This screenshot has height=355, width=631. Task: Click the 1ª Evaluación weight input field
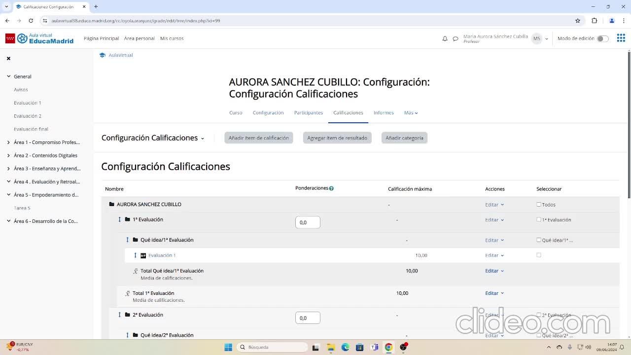click(x=308, y=222)
